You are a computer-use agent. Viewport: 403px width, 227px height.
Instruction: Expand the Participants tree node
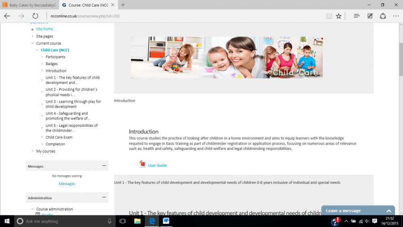[42, 57]
